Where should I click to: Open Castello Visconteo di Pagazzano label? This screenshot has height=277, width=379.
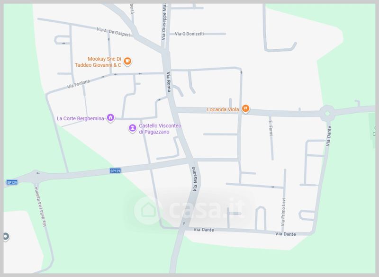(160, 129)
